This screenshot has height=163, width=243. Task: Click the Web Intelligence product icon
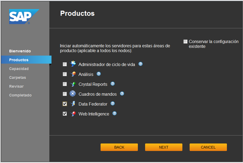pos(73,114)
